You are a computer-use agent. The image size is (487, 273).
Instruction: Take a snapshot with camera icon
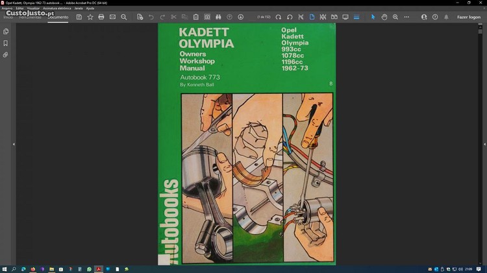pos(207,17)
